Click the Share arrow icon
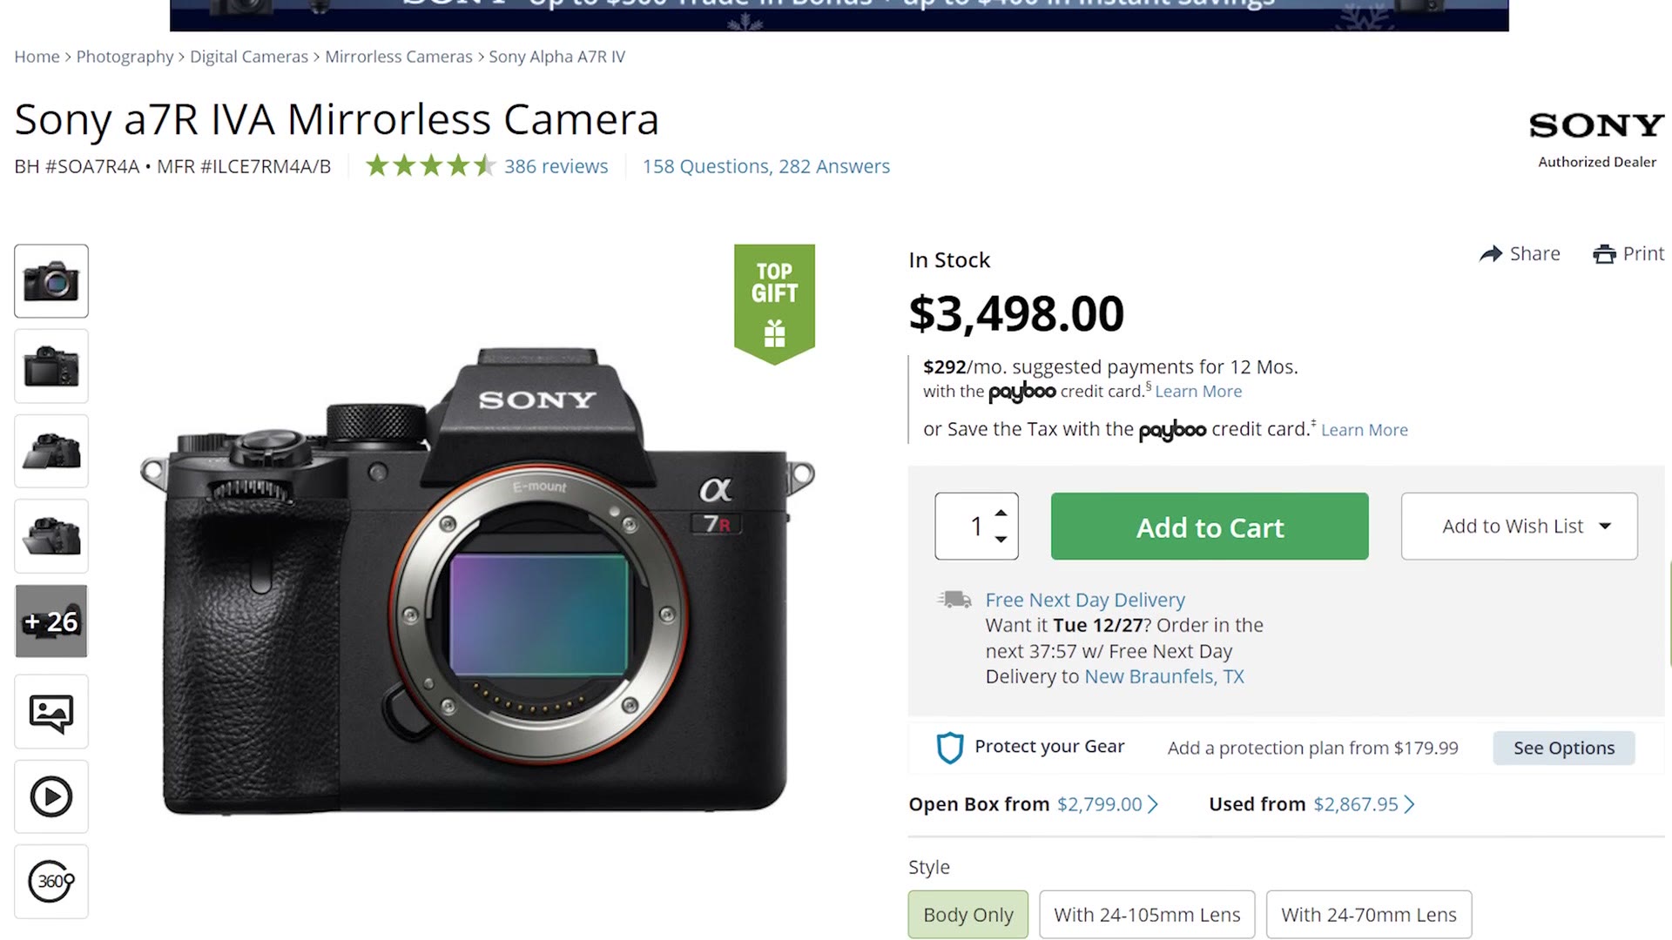1672x940 pixels. (x=1491, y=254)
